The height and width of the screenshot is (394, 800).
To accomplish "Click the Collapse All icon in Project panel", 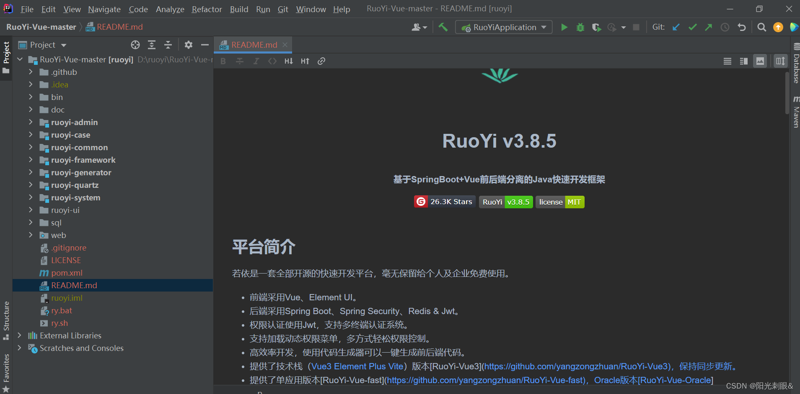I will point(168,45).
